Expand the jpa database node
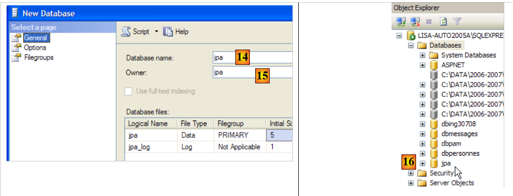This screenshot has height=196, width=513. click(x=423, y=164)
